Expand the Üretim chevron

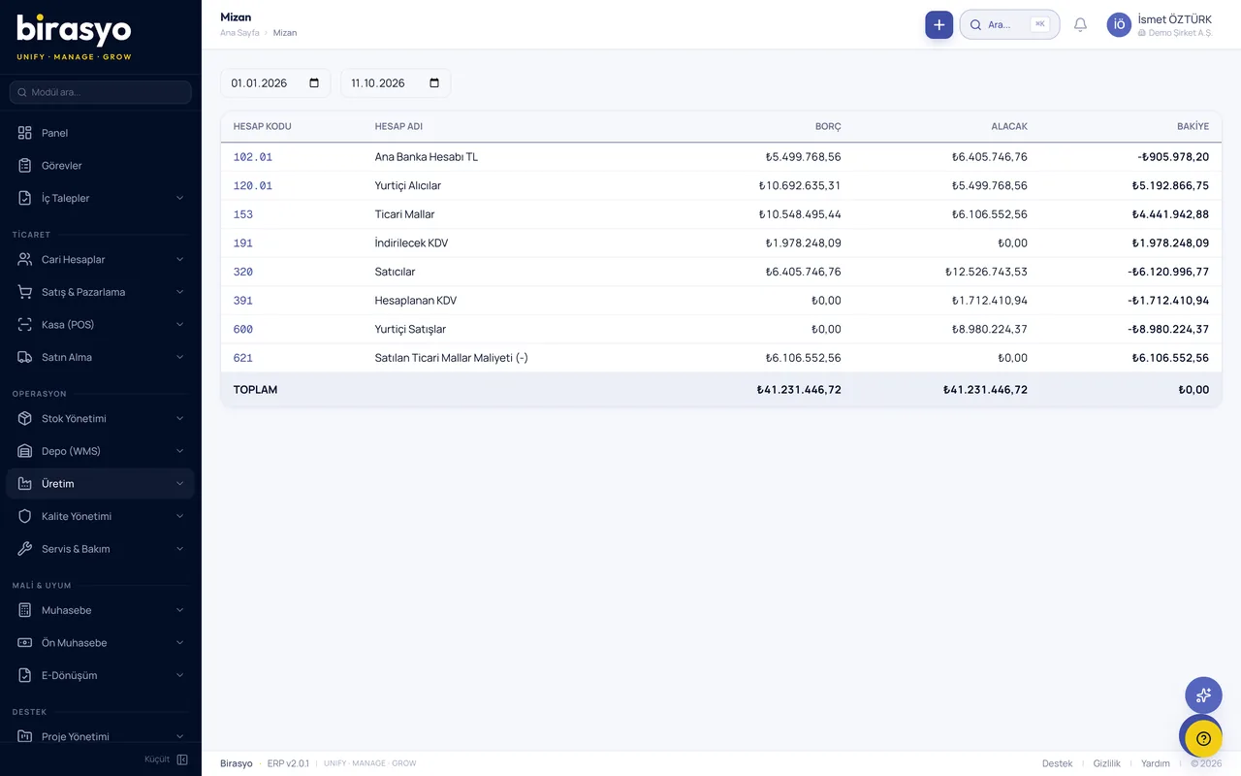[x=179, y=484]
